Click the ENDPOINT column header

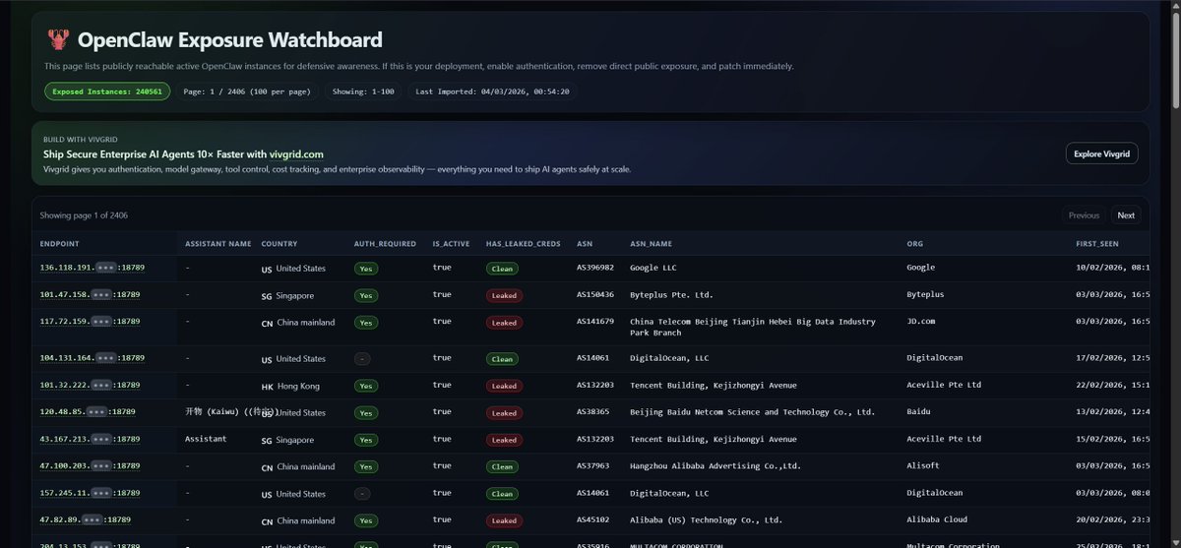point(60,244)
